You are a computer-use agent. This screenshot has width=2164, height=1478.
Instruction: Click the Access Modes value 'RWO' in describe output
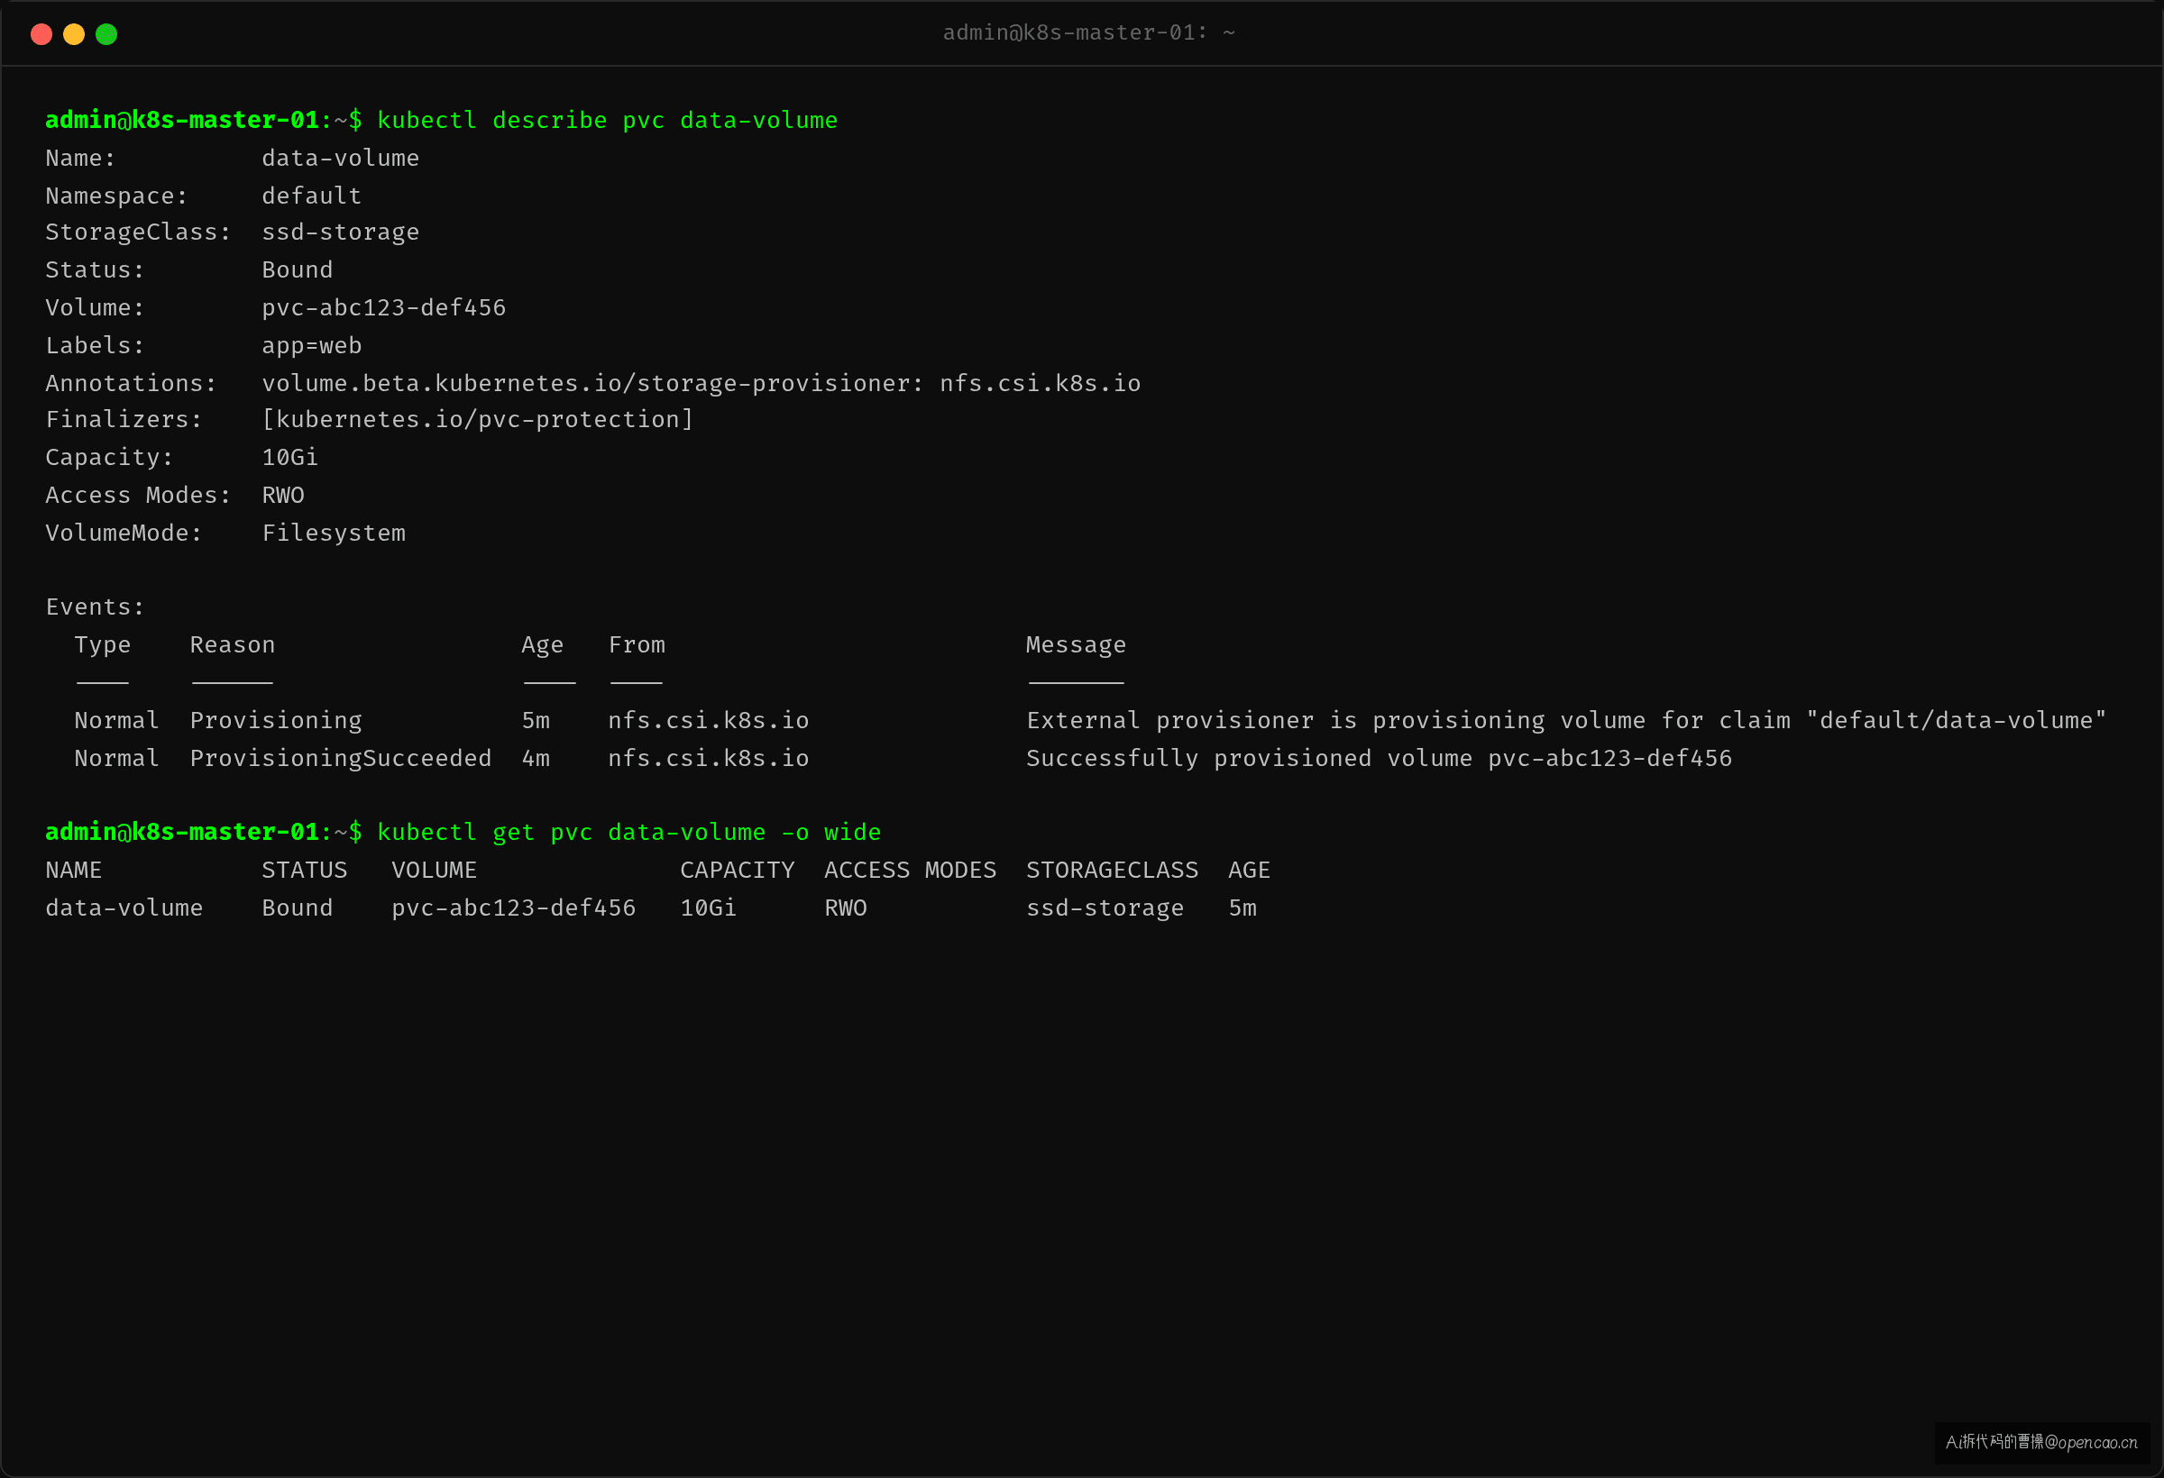coord(283,495)
